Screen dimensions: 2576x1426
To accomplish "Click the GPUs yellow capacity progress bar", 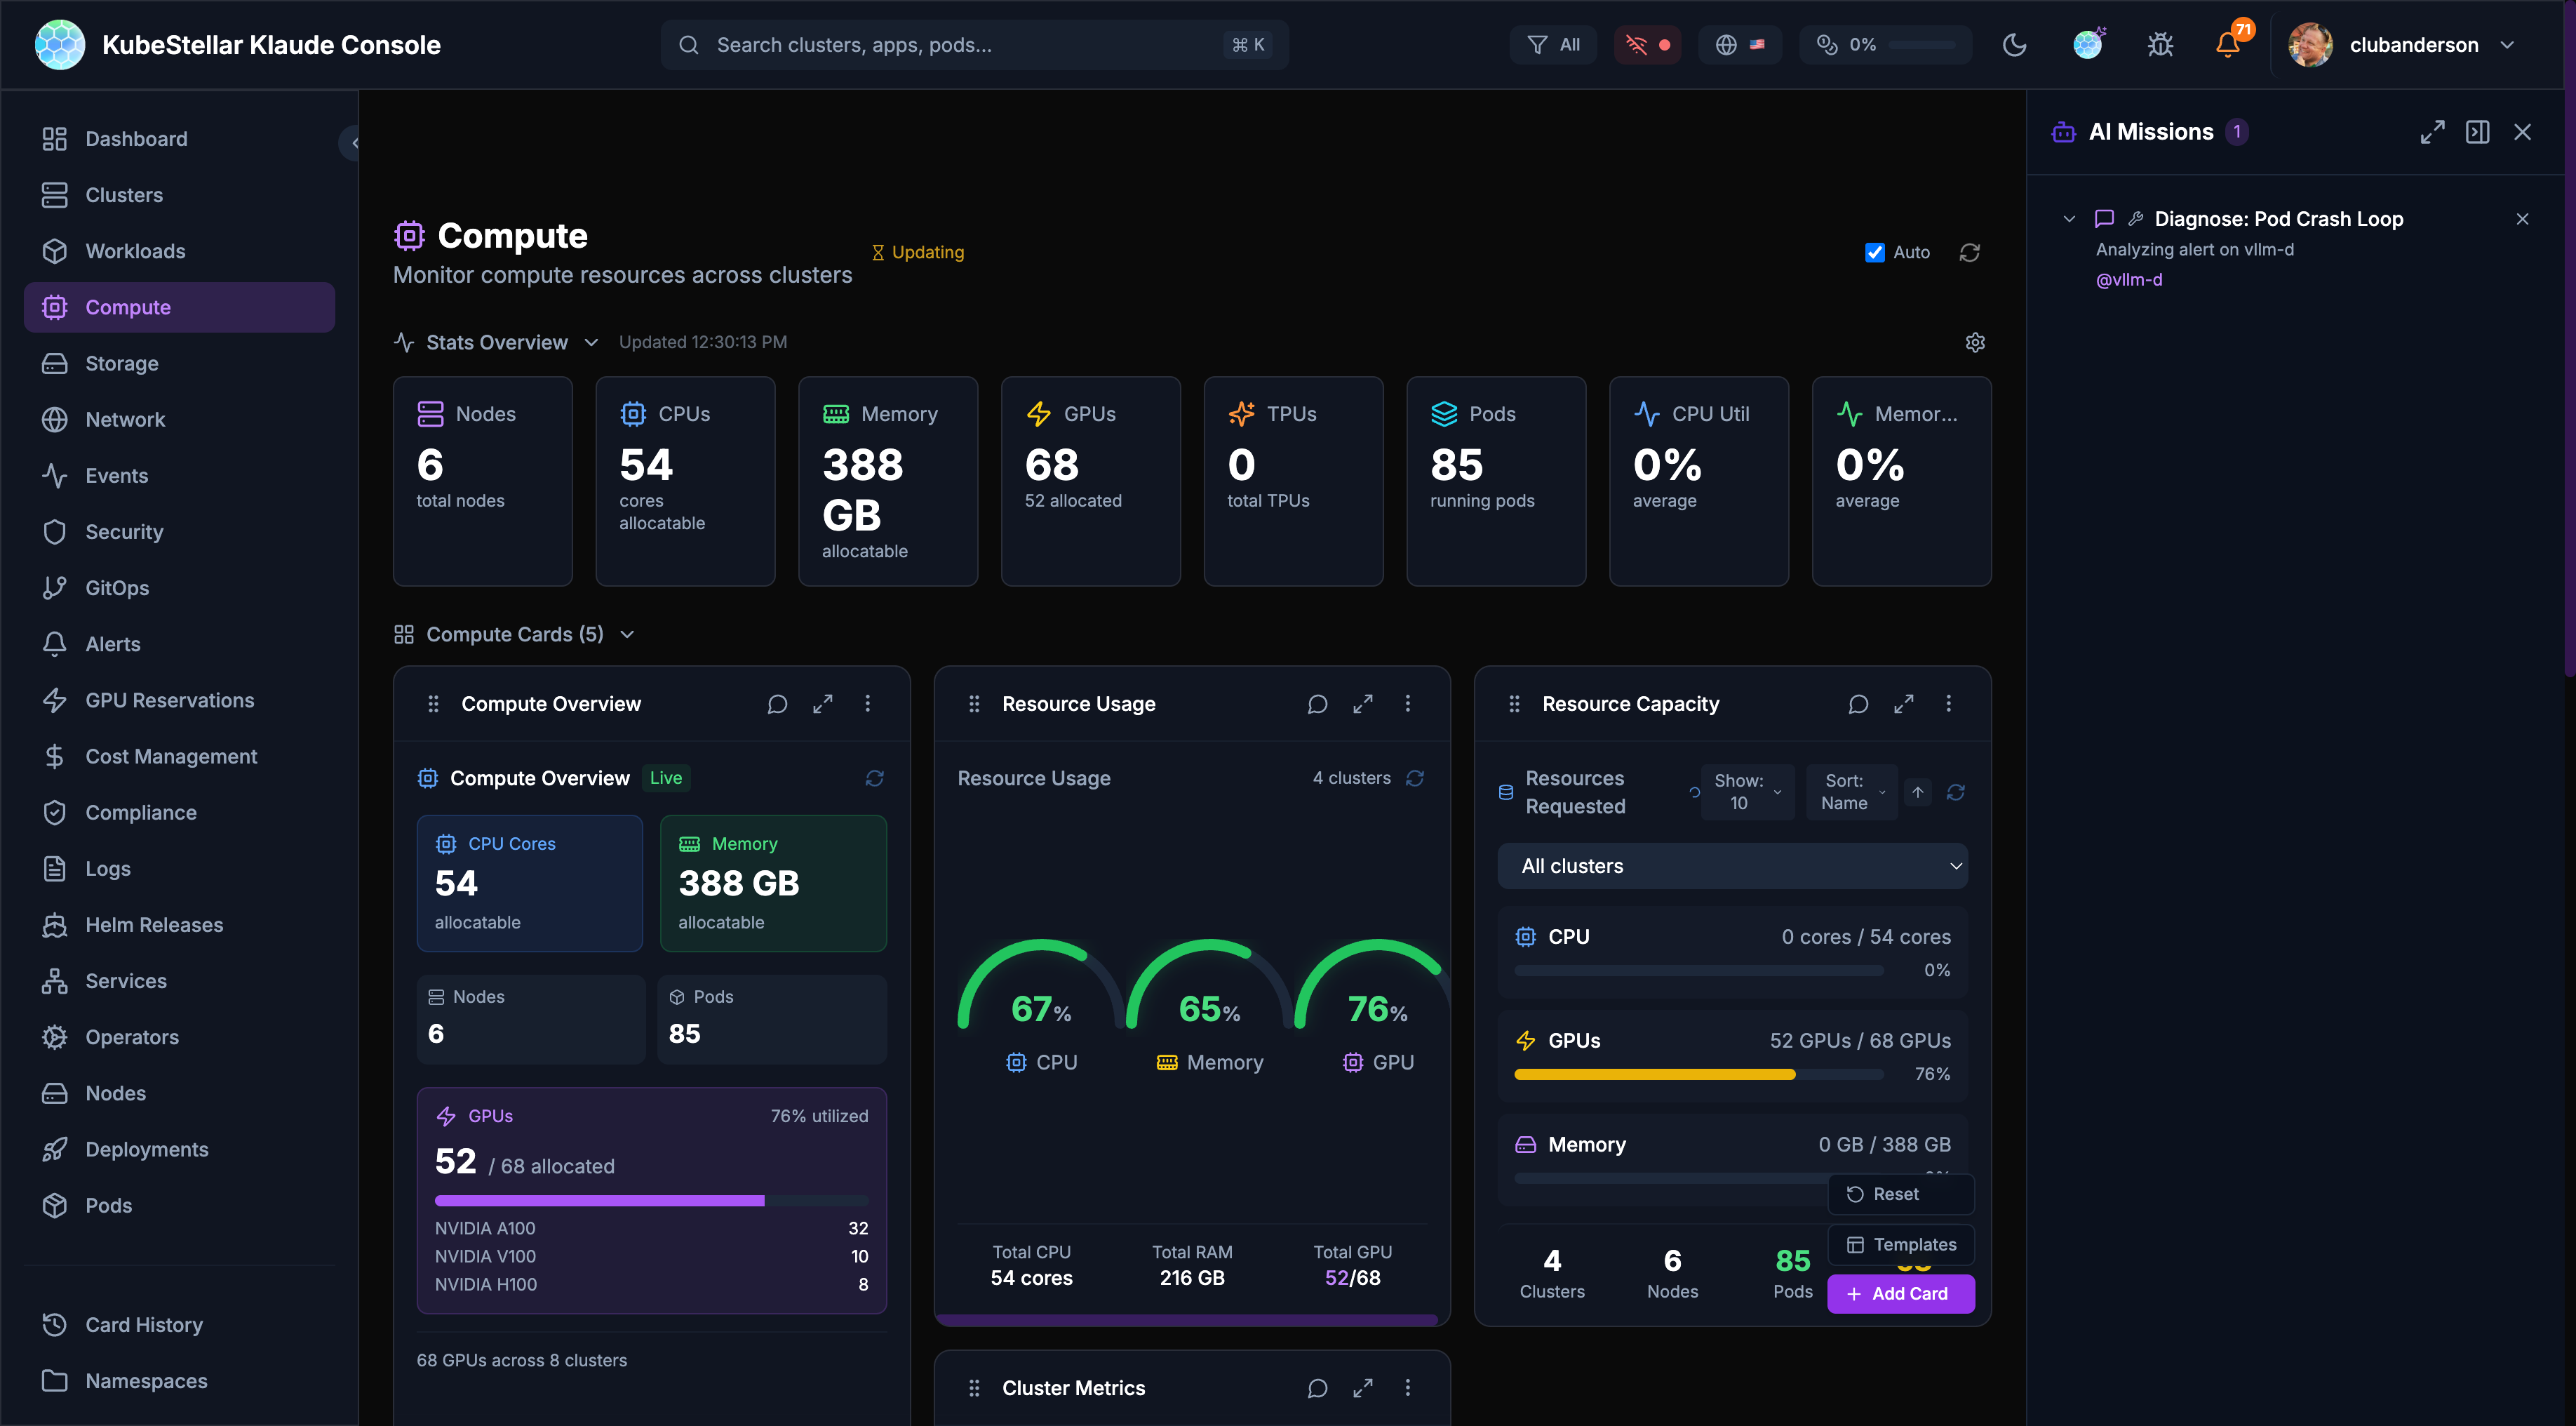I will (1654, 1074).
